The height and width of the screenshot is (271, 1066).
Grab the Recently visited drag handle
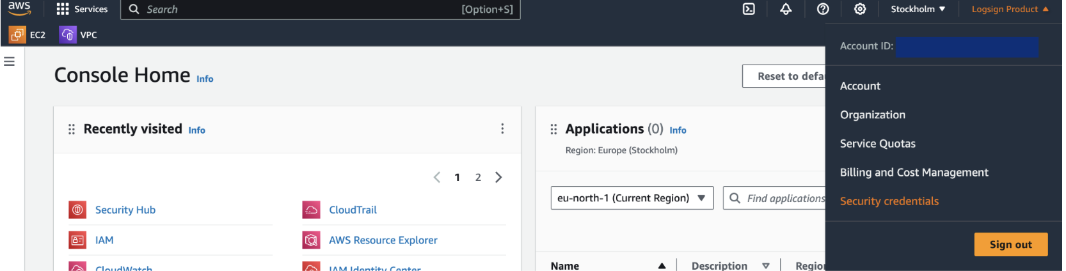pyautogui.click(x=72, y=129)
